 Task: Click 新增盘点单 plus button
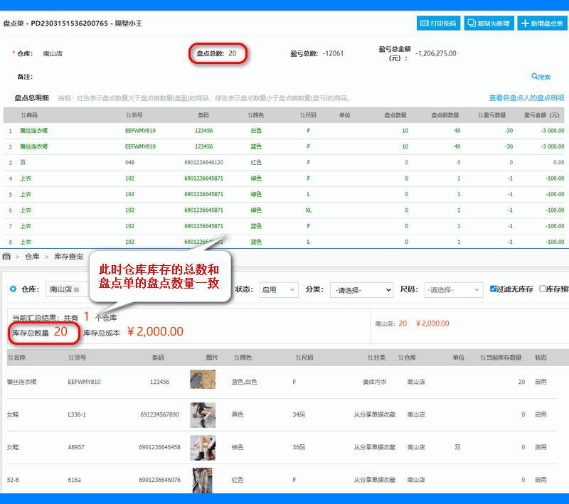(x=542, y=23)
